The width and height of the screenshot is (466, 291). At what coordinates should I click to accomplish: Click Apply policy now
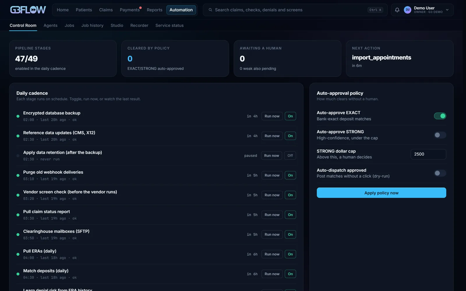pos(381,193)
